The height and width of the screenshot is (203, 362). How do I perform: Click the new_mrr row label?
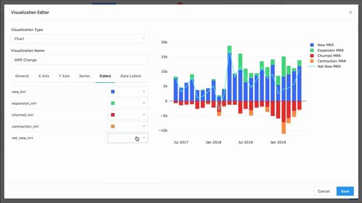coord(19,91)
